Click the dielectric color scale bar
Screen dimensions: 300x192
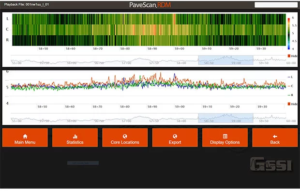pos(289,33)
